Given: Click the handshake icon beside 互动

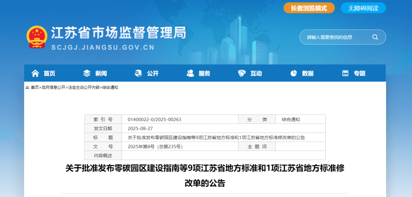Looking at the screenshot, I should click(x=242, y=73).
